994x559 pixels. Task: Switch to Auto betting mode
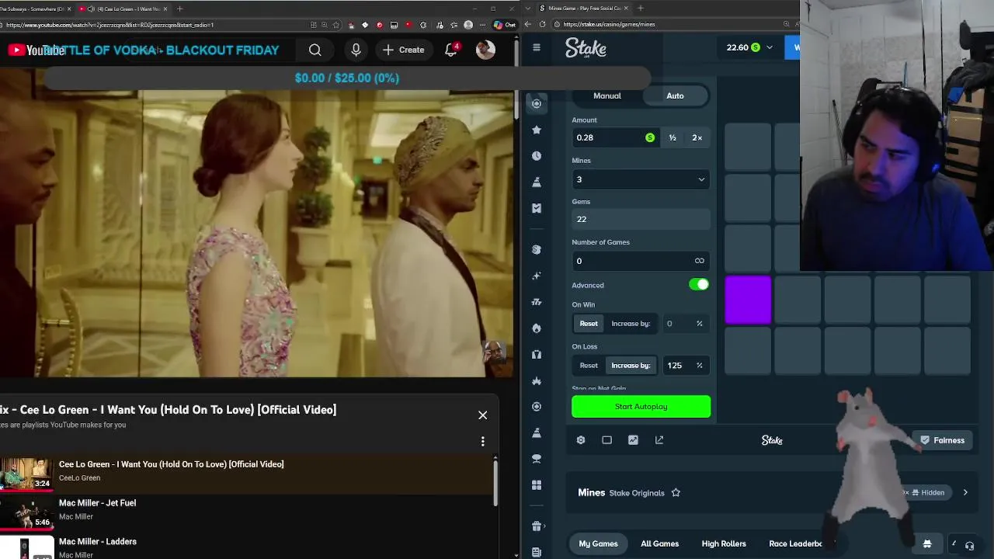[675, 95]
